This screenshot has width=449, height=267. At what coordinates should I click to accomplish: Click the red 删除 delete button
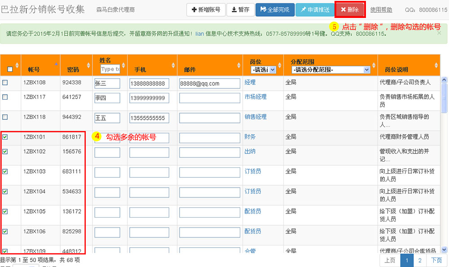[x=350, y=10]
